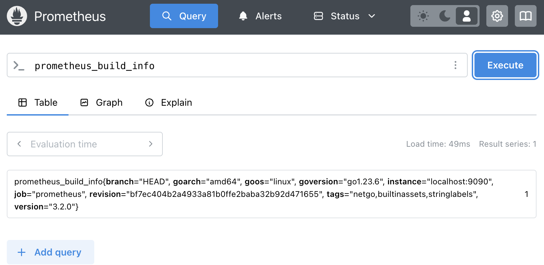Click the expression prompt terminal icon
This screenshot has height=265, width=544.
pos(19,65)
